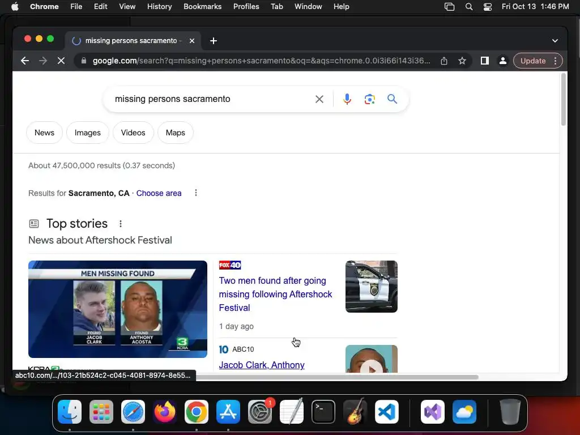Launch Safari from the dock
The width and height of the screenshot is (580, 435).
click(133, 412)
